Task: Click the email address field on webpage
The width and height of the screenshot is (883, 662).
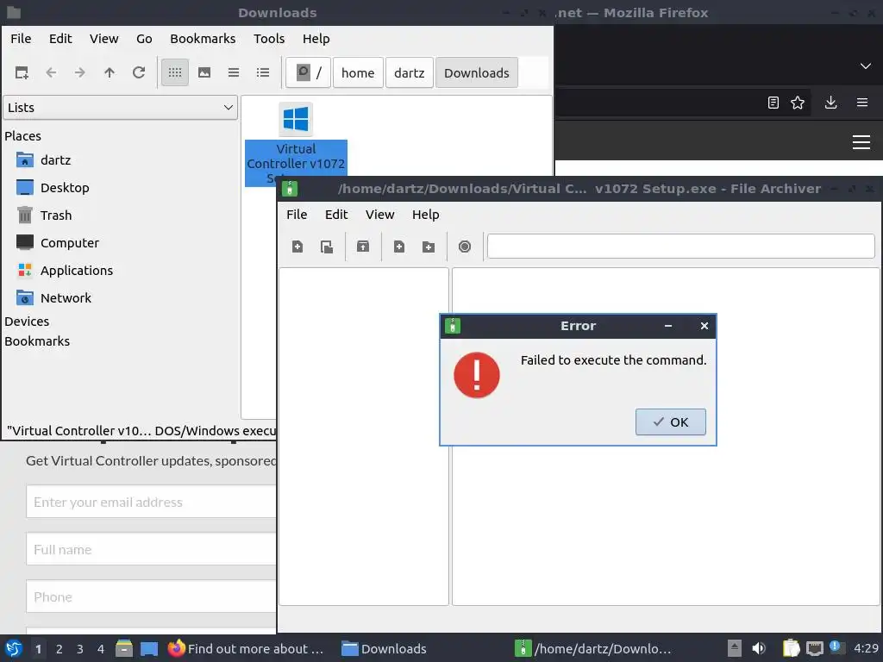Action: (x=152, y=502)
